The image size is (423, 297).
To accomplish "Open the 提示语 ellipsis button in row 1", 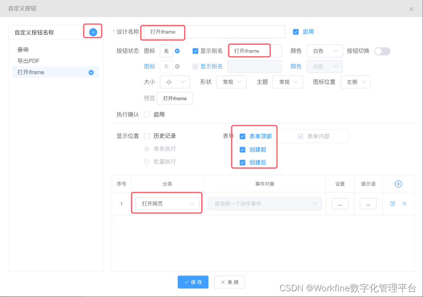I will (368, 204).
